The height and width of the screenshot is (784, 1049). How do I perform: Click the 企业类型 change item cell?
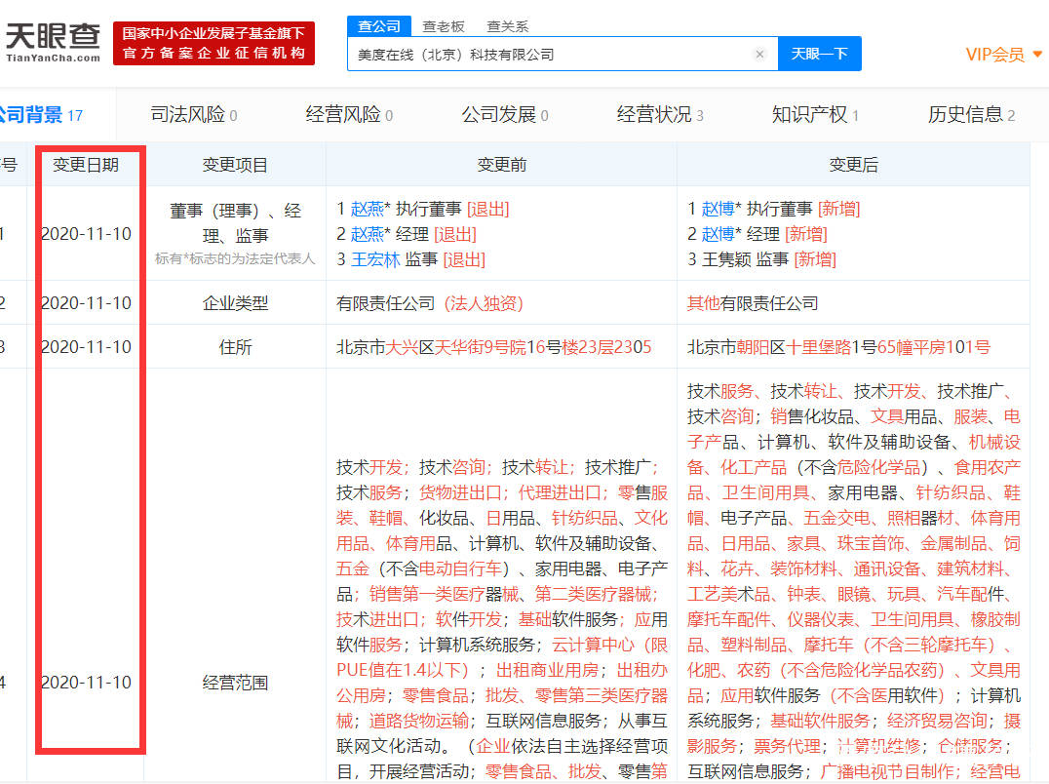coord(236,303)
